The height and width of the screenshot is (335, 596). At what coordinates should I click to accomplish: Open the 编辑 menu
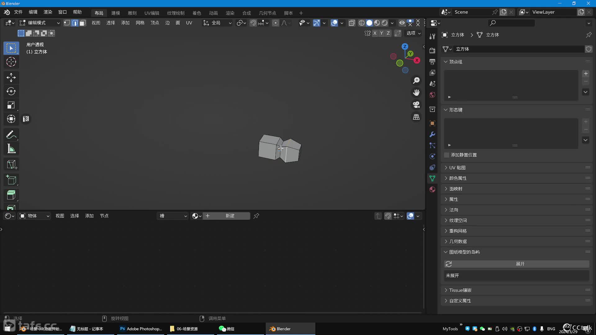coord(33,12)
